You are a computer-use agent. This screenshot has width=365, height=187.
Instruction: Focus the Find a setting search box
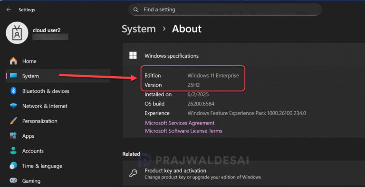click(x=225, y=10)
